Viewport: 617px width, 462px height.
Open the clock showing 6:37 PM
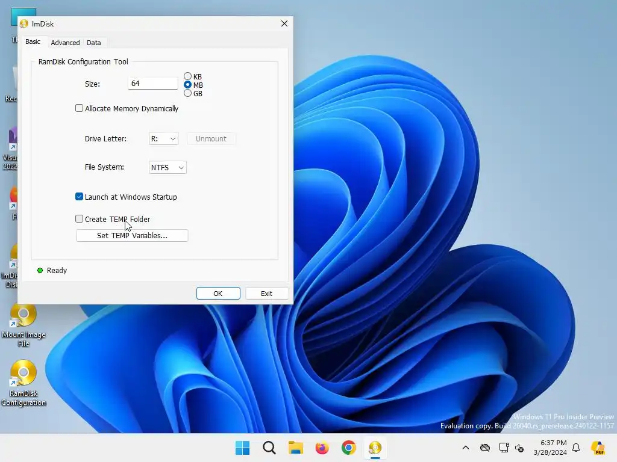(x=550, y=448)
